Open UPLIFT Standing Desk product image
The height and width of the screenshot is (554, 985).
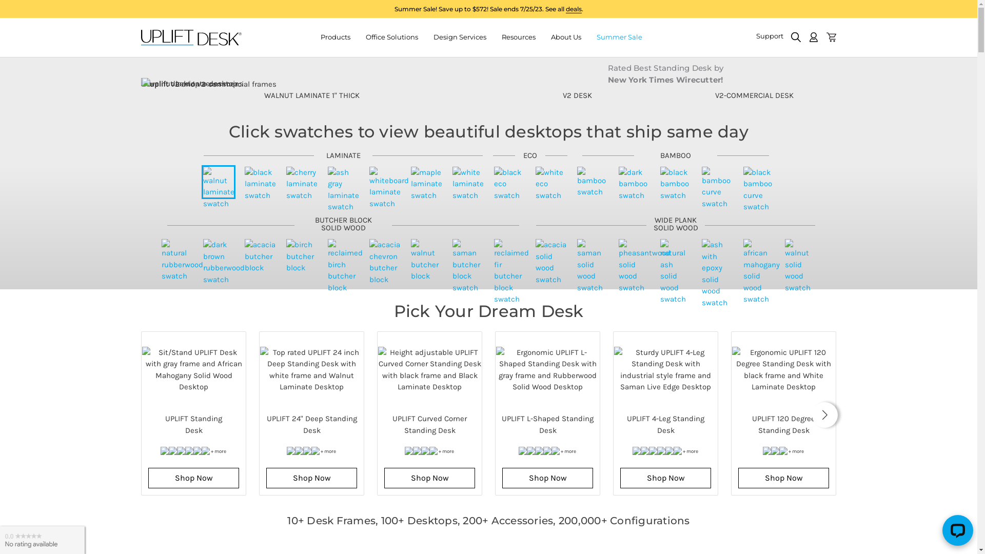(x=193, y=369)
